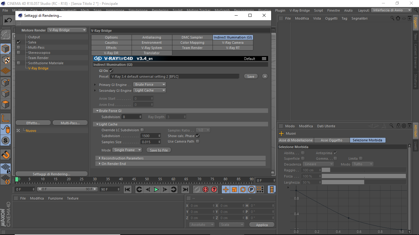Toggle the viewport solo S icon
The height and width of the screenshot is (235, 419).
click(x=6, y=141)
